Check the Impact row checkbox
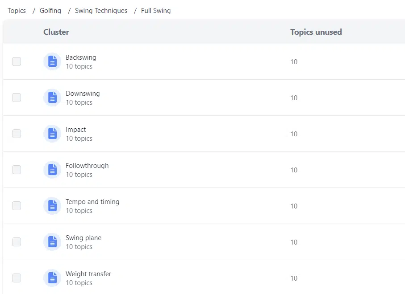This screenshot has width=405, height=294. 17,134
